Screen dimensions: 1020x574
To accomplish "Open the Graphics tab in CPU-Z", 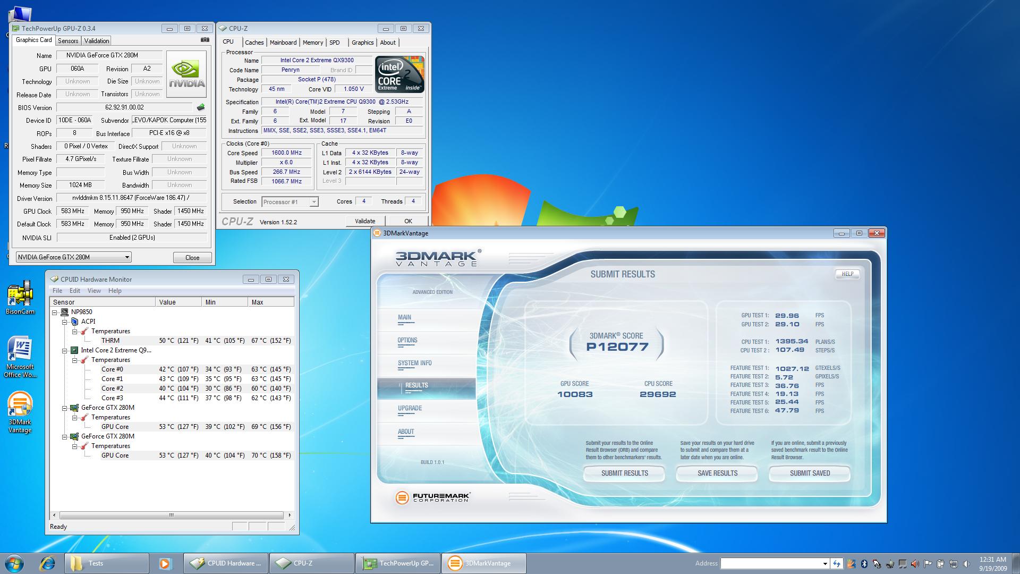I will (362, 43).
